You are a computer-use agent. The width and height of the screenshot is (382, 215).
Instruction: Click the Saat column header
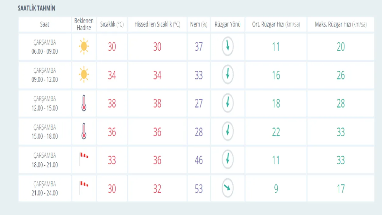coord(45,24)
